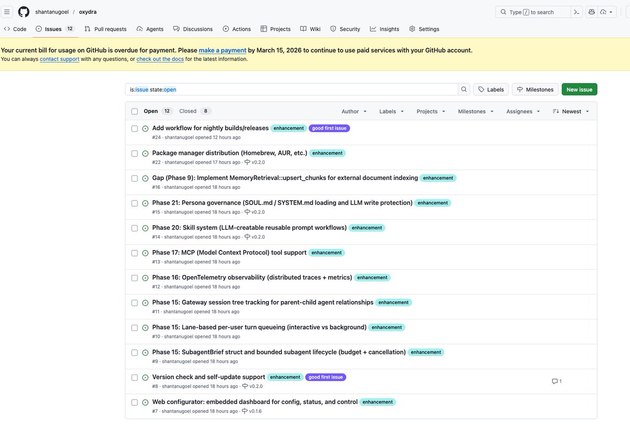Click the New issue button
The width and height of the screenshot is (630, 427).
click(x=580, y=89)
